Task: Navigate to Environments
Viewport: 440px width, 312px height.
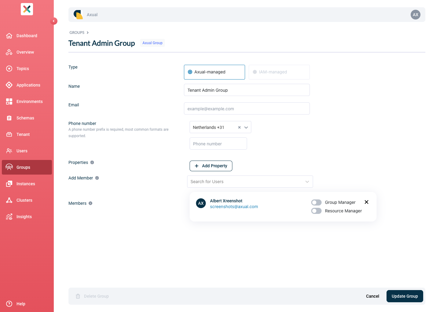Action: (x=27, y=101)
